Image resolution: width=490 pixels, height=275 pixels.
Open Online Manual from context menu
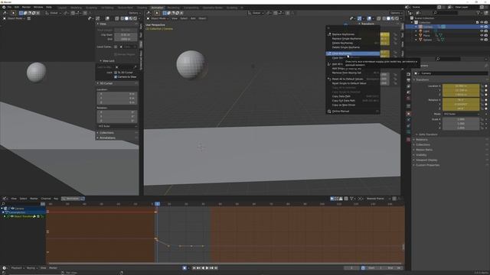point(340,112)
